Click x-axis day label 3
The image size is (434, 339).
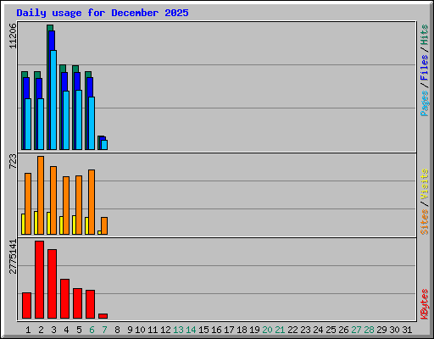tap(53, 330)
